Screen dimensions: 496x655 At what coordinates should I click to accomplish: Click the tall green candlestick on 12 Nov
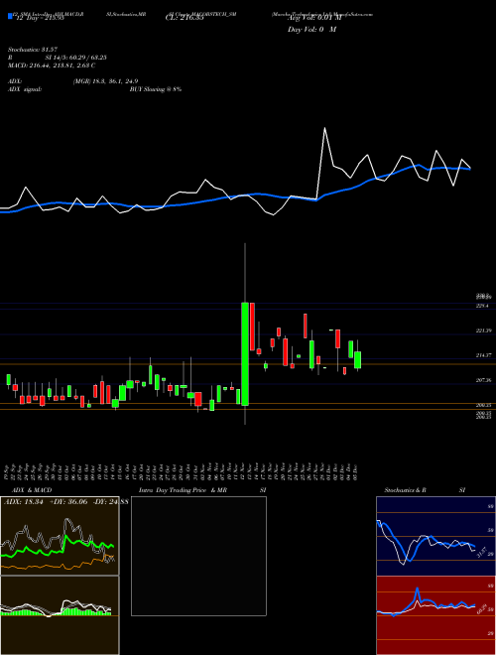tap(245, 353)
